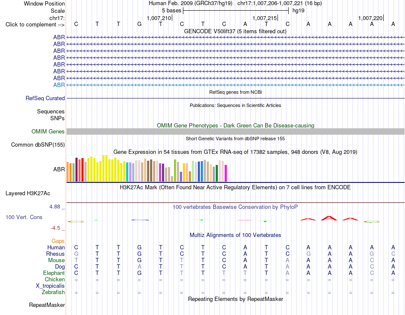The width and height of the screenshot is (405, 315).
Task: Select the Zebrafish species label
Action: pyautogui.click(x=53, y=292)
